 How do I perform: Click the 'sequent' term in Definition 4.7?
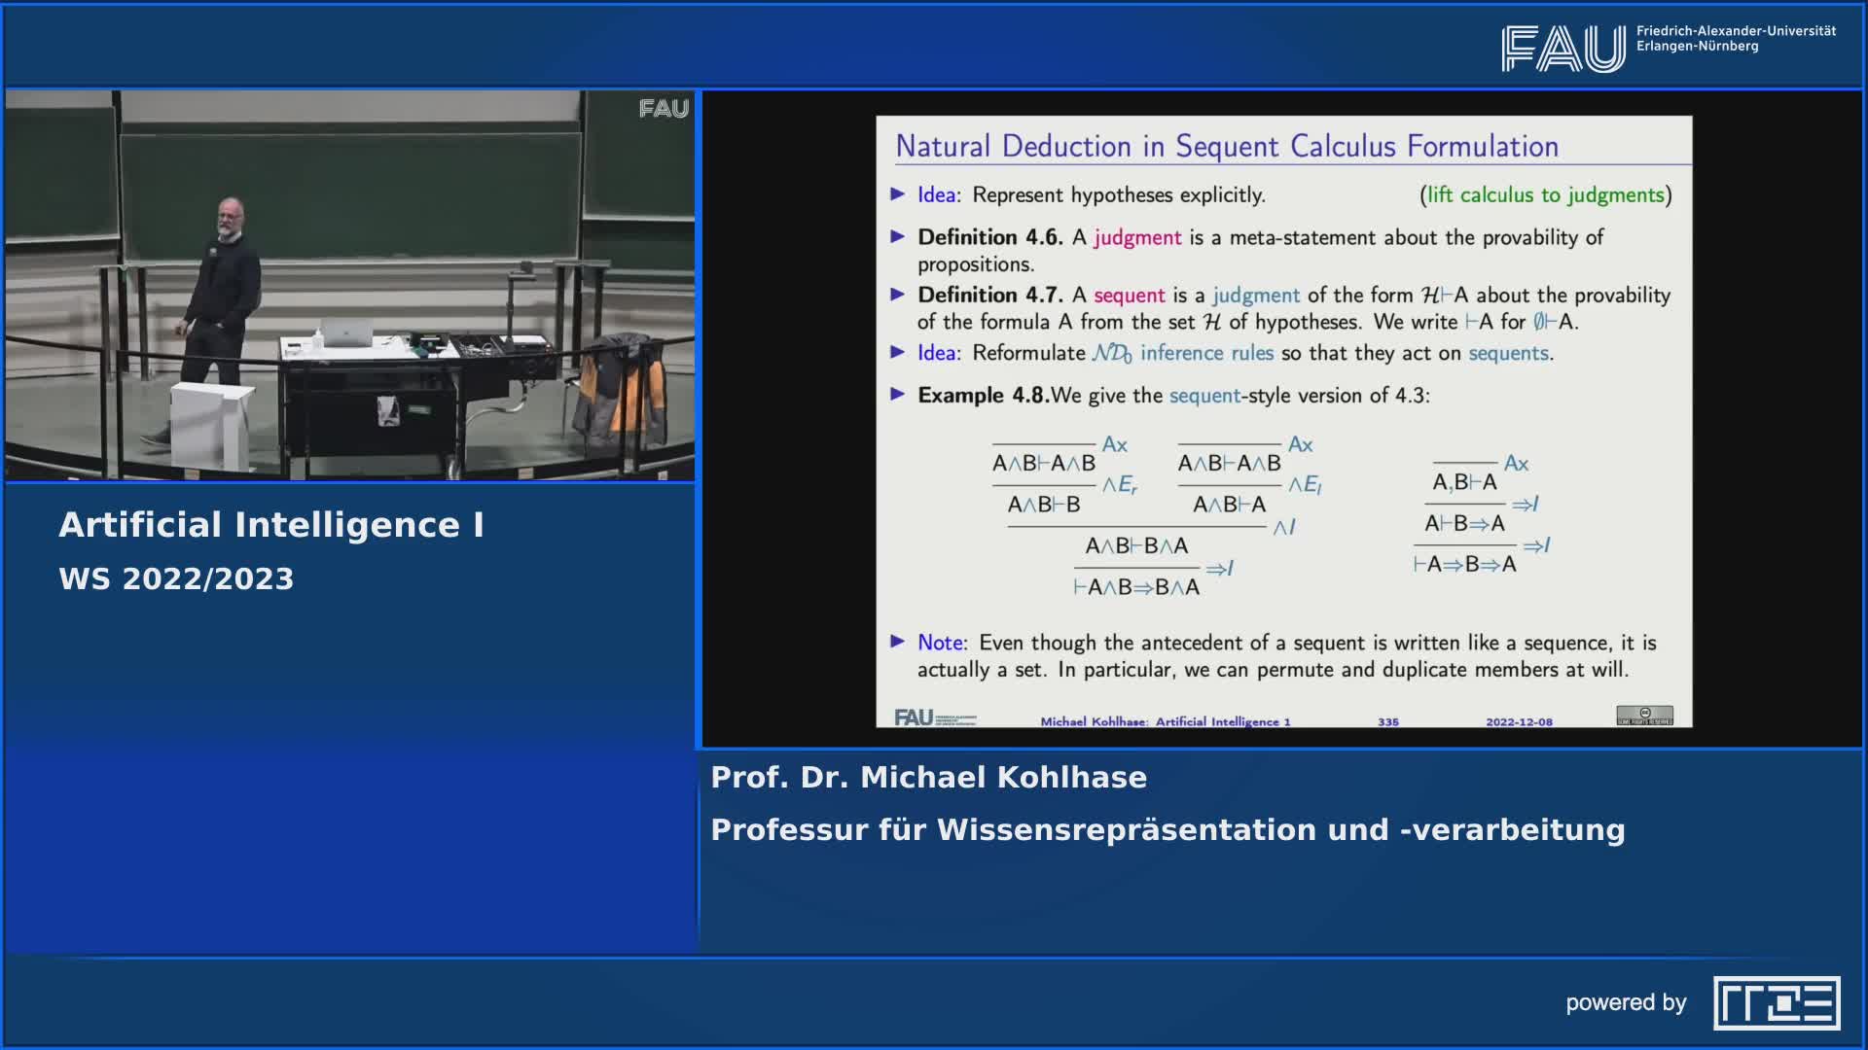(1129, 296)
